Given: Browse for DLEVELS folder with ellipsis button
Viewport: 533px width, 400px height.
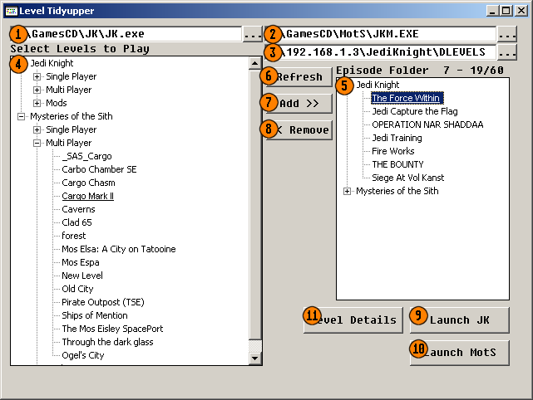Looking at the screenshot, I should tap(507, 52).
